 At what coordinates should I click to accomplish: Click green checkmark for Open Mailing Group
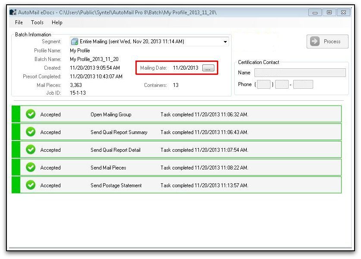pos(31,114)
